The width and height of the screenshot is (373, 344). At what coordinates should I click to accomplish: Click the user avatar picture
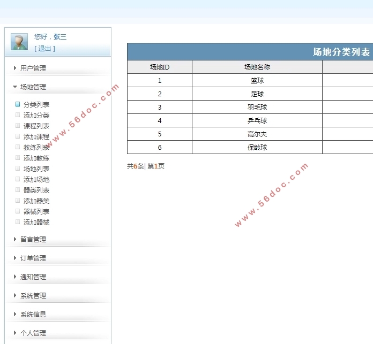pyautogui.click(x=19, y=42)
